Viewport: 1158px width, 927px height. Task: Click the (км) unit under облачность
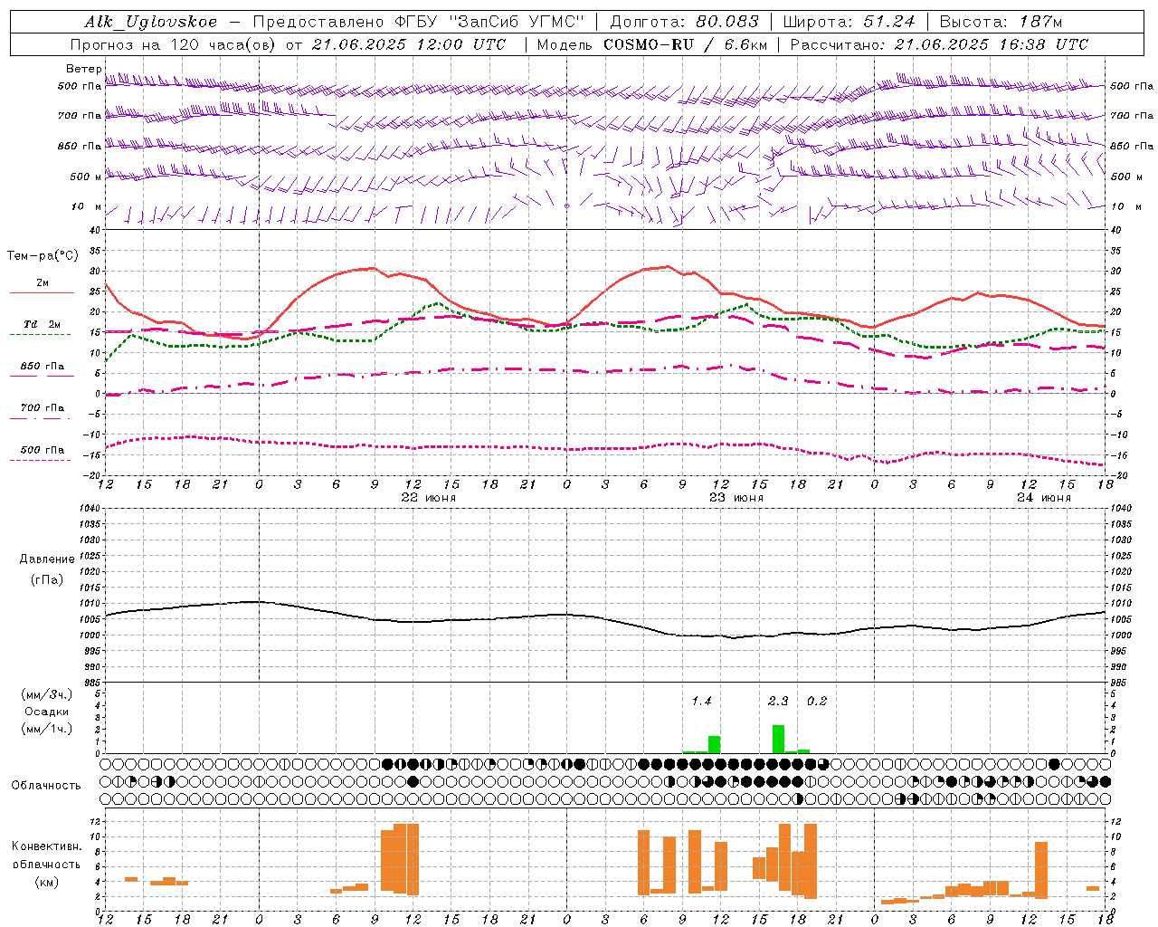(46, 882)
